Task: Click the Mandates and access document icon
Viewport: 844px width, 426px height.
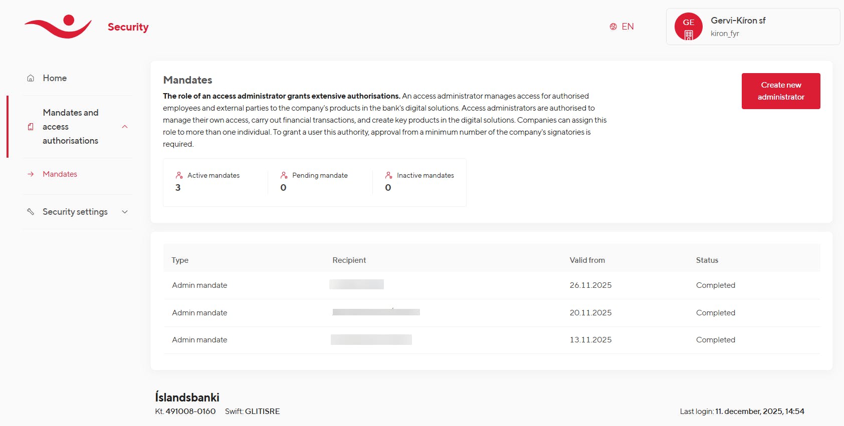Action: click(31, 127)
